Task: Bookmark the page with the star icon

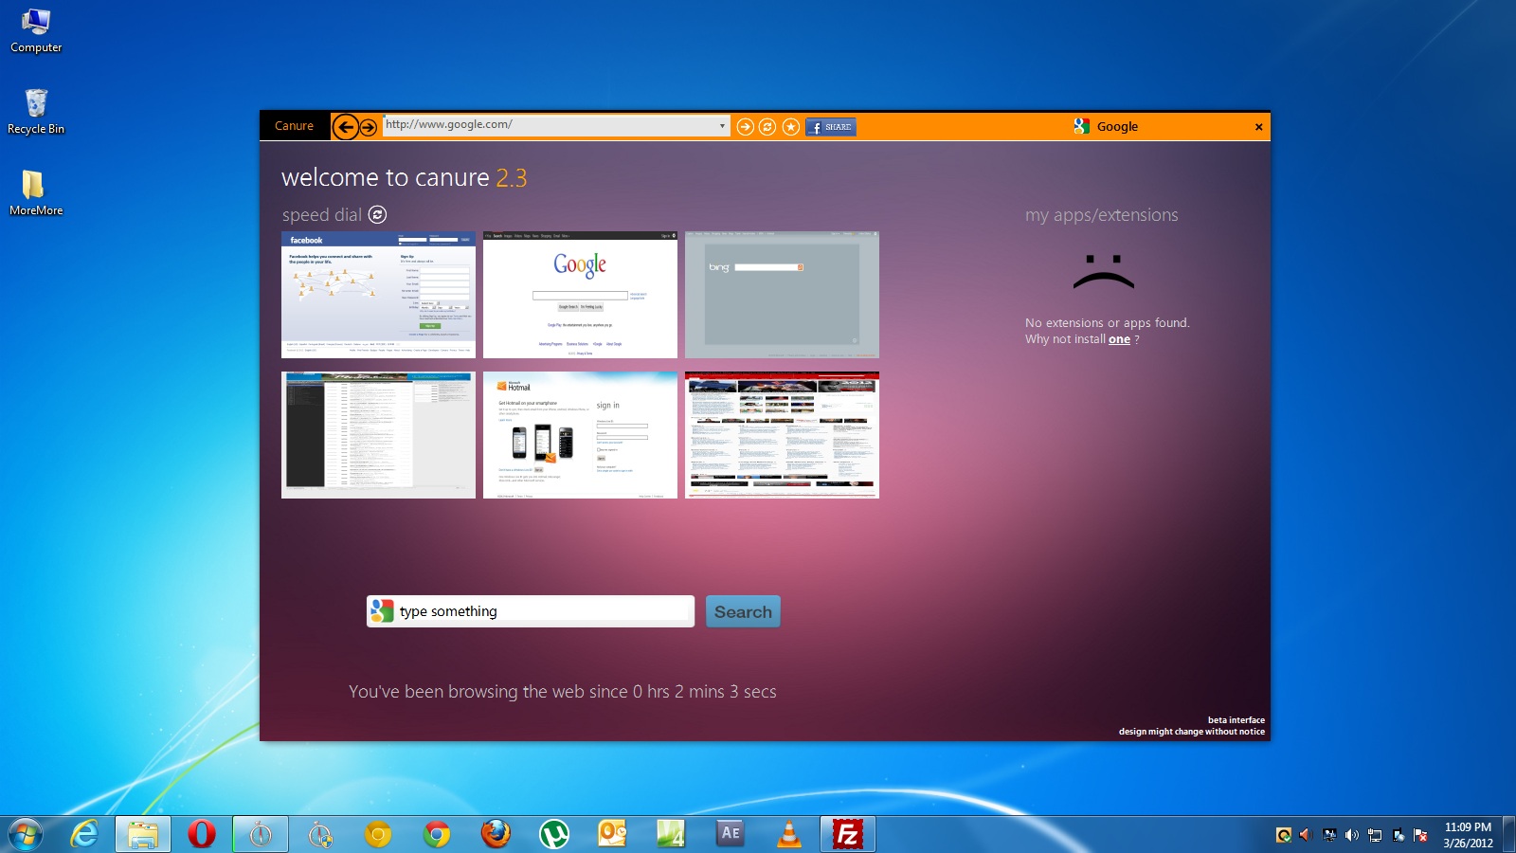Action: [791, 126]
